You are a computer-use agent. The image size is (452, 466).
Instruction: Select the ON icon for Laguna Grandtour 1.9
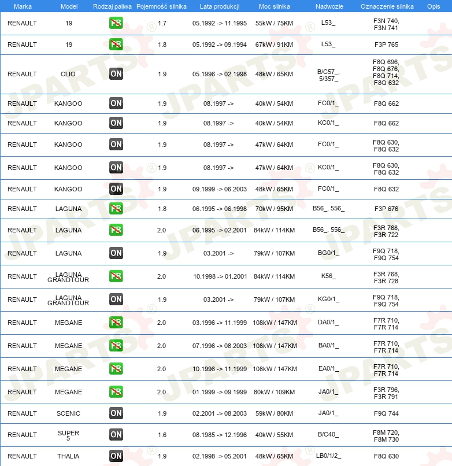(x=116, y=299)
